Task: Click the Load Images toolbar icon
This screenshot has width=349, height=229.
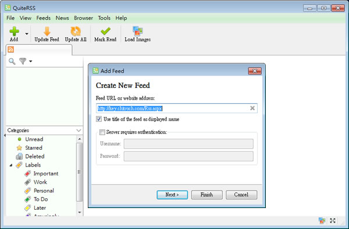Action: click(137, 31)
